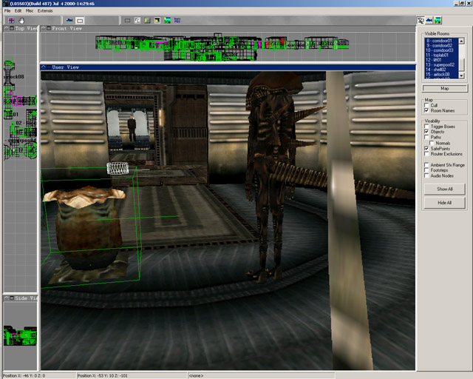Select room 13 - superpoo02 in the list
473x379 pixels.
point(441,64)
